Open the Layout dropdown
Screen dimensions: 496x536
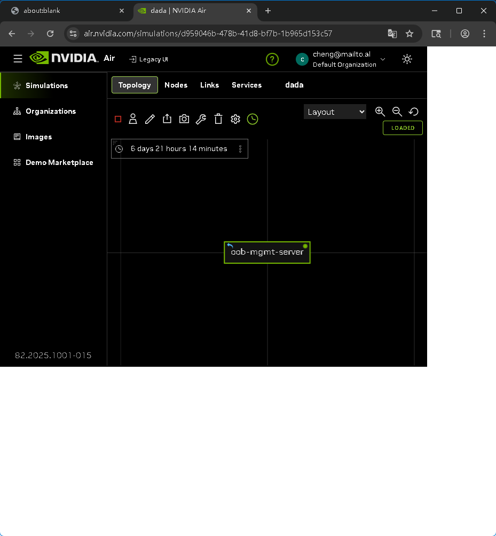[x=335, y=112]
